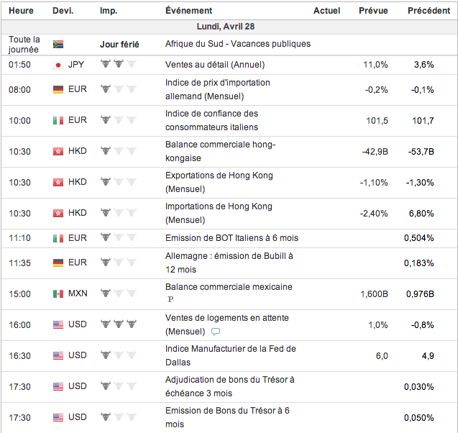The height and width of the screenshot is (433, 458).
Task: Click the Précédent column header
Action: click(x=429, y=11)
